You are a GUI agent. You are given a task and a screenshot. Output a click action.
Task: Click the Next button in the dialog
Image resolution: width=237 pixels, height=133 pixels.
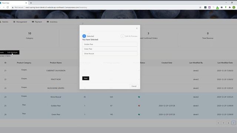click(x=86, y=78)
